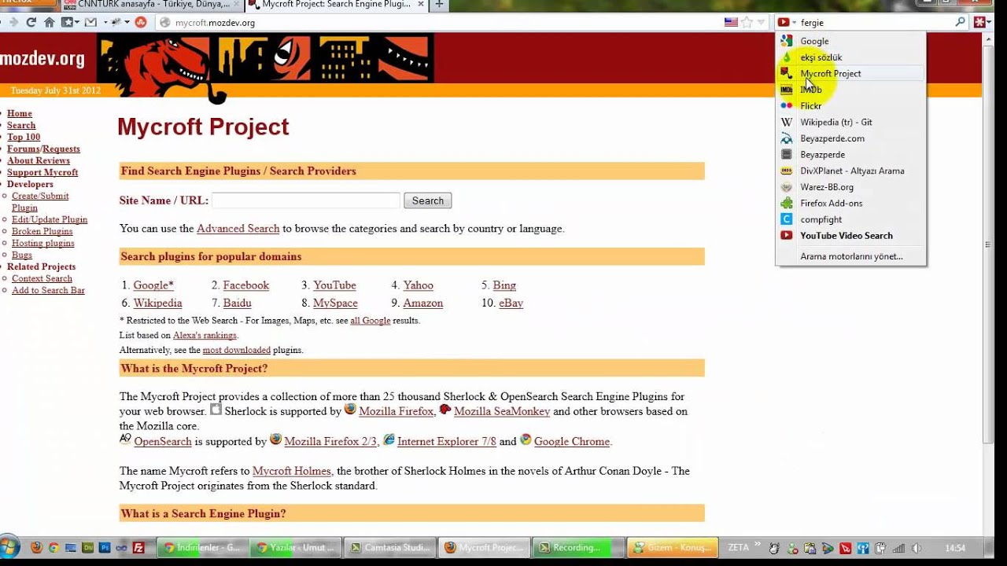Click the US flag icon in address bar
Screen dimensions: 1007x566
(x=731, y=22)
